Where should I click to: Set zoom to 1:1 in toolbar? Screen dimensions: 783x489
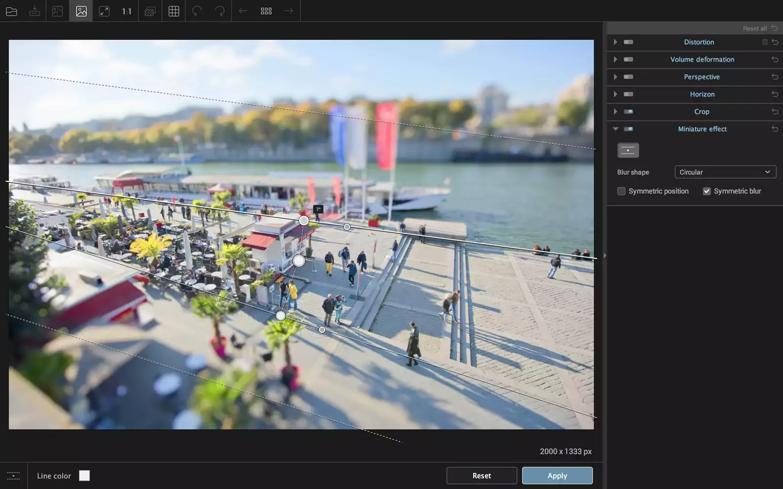[127, 11]
